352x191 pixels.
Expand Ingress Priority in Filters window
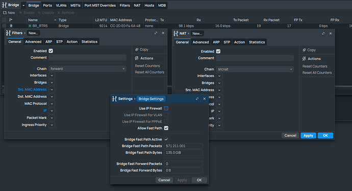click(x=52, y=125)
